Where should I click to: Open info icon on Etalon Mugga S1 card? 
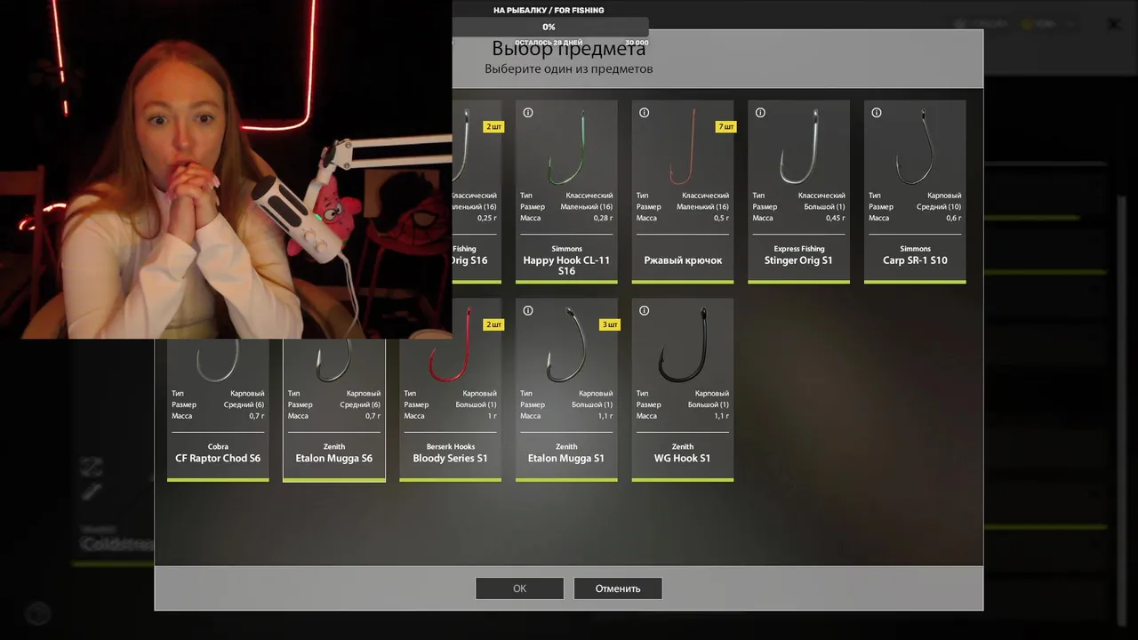(x=528, y=311)
